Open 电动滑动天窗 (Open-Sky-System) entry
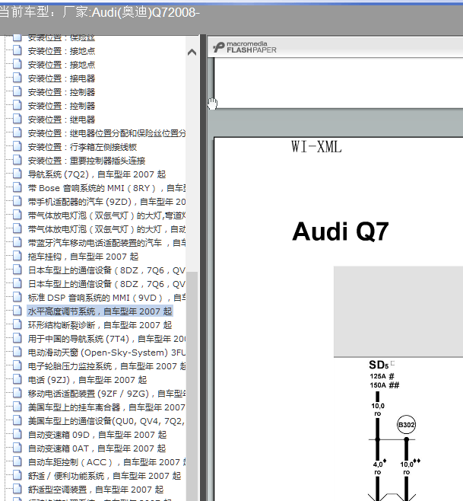463x501 pixels. point(106,353)
